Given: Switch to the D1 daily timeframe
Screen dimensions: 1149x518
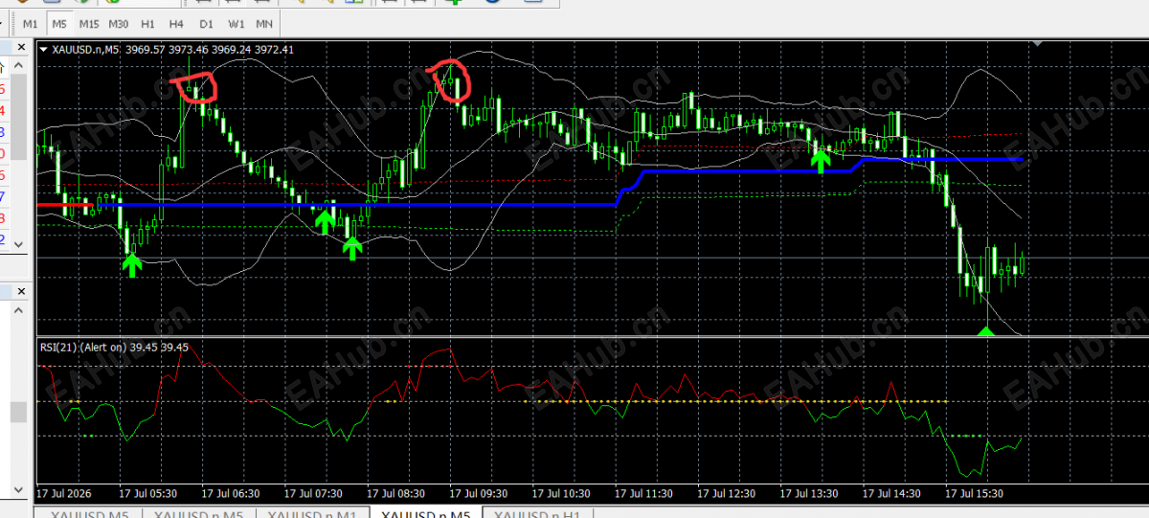Looking at the screenshot, I should [206, 22].
